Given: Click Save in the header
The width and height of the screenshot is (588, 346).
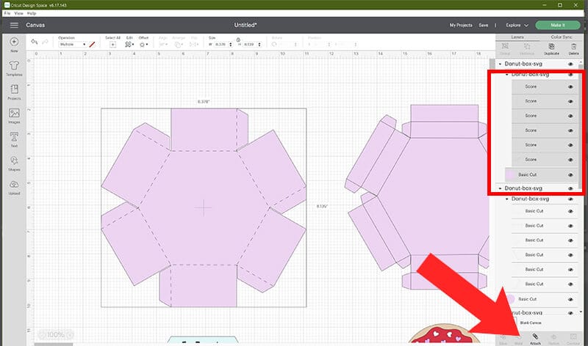Looking at the screenshot, I should [484, 25].
